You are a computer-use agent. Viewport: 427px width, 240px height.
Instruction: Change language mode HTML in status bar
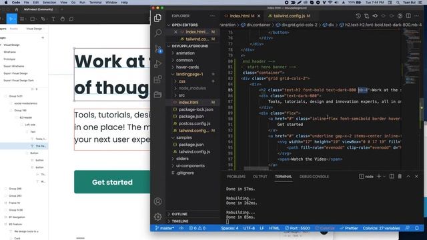(274, 228)
